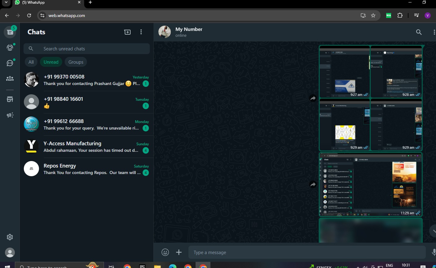Open the image sent at 9:27 am
Screen dimensions: 436x268
click(x=345, y=72)
